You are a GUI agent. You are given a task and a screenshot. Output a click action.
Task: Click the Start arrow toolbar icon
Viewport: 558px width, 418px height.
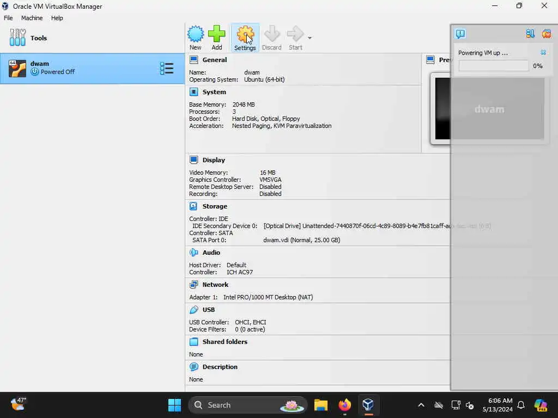pyautogui.click(x=295, y=34)
